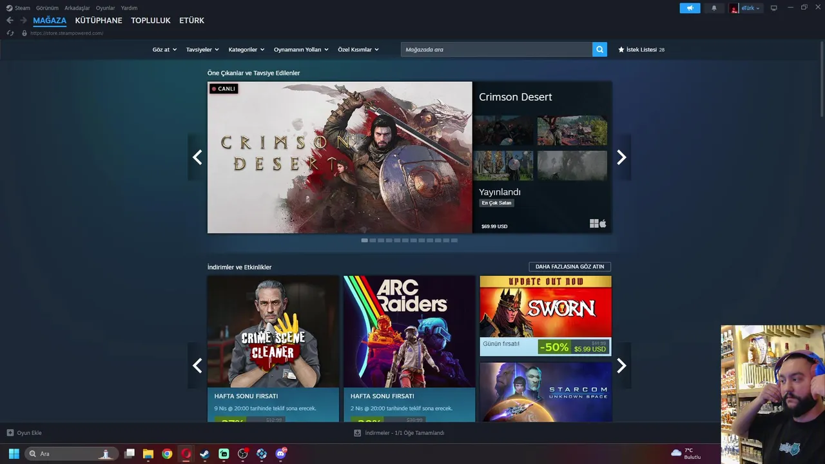
Task: Click the Steam announcements megaphone button
Action: (x=690, y=8)
